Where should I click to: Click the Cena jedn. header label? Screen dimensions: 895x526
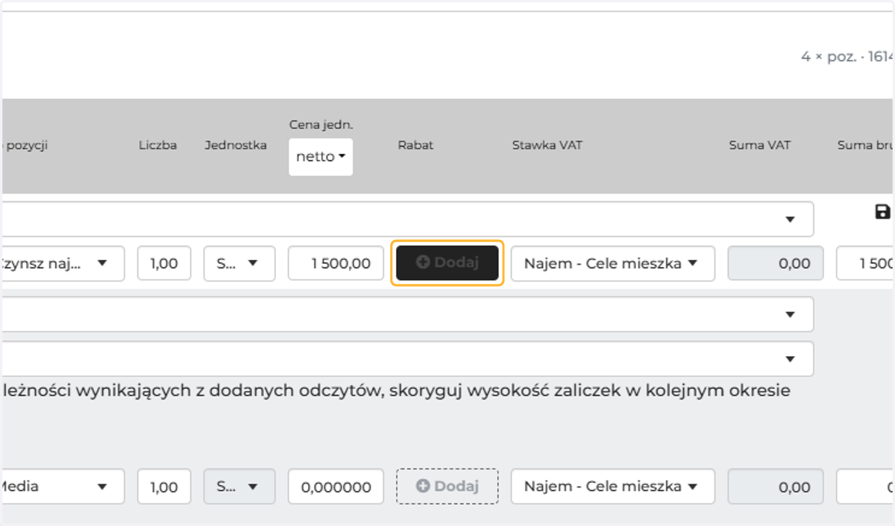[321, 124]
